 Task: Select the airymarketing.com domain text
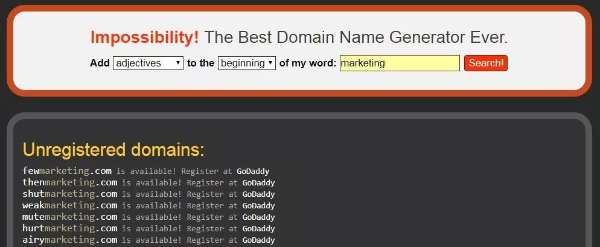coord(69,240)
